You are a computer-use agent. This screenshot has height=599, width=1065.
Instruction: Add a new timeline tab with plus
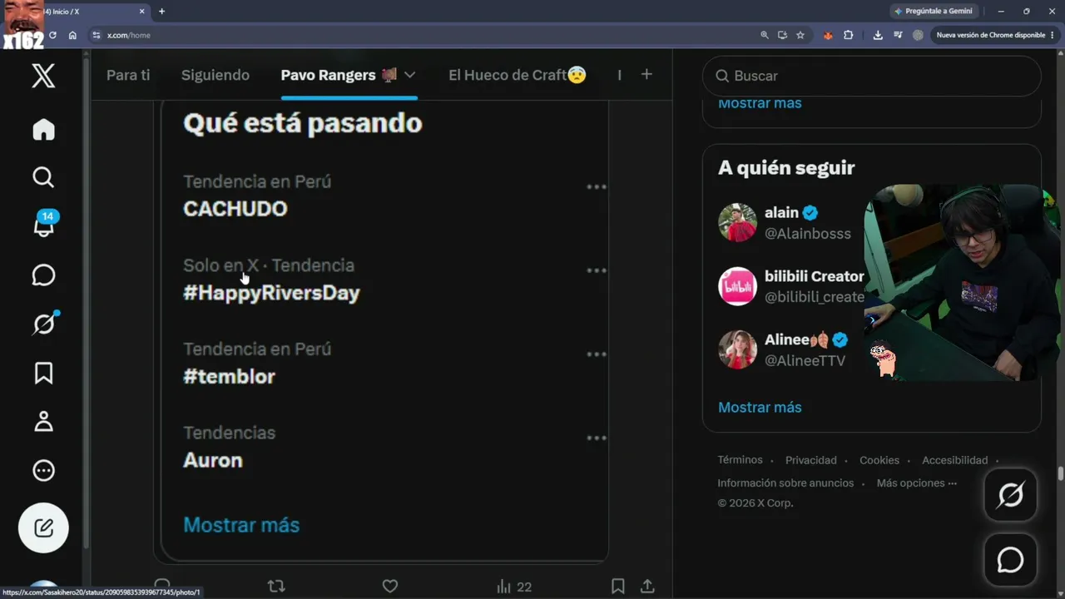[646, 74]
